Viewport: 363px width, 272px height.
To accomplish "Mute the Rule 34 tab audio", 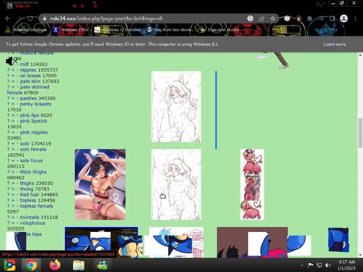I will (74, 6).
